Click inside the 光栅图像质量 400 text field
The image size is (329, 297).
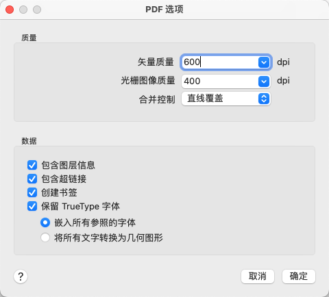(220, 81)
